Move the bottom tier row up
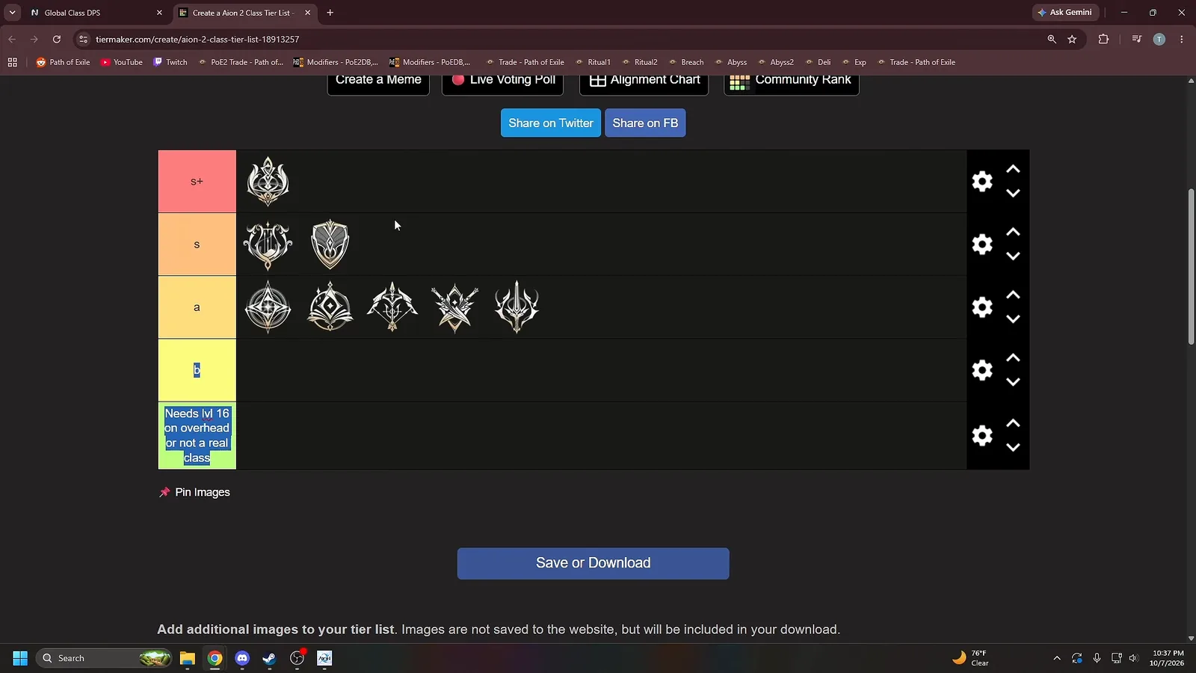The height and width of the screenshot is (673, 1196). click(1013, 423)
